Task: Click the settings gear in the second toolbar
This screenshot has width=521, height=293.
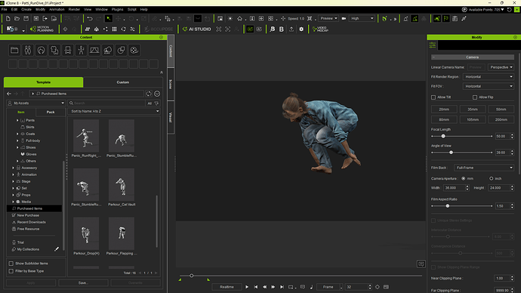Action: tap(301, 29)
